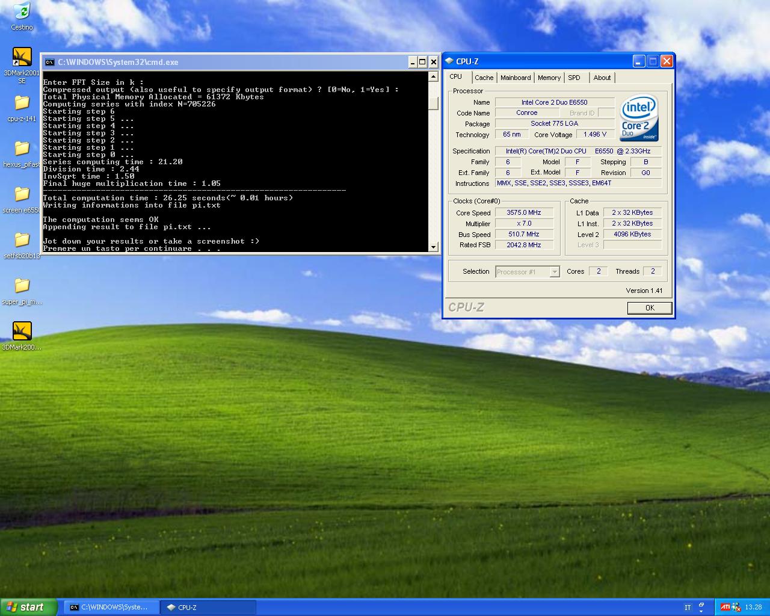Open the Memory tab
Viewport: 770px width, 616px height.
click(x=549, y=78)
